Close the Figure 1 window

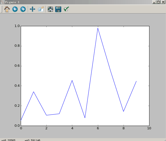[163, 2]
